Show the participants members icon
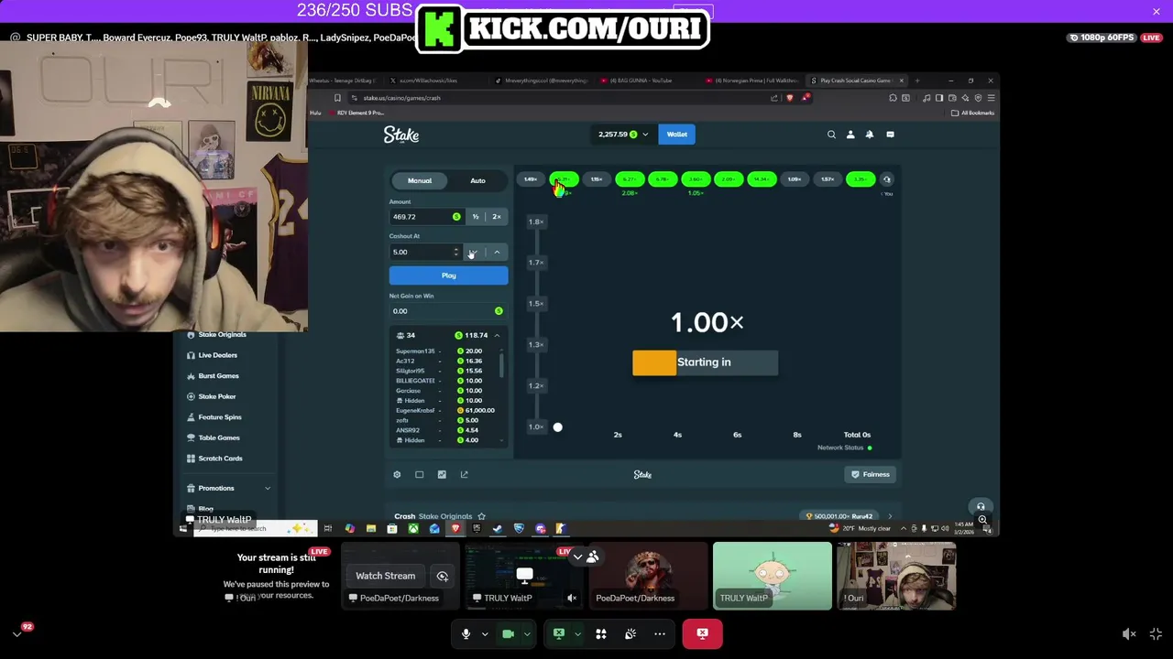The width and height of the screenshot is (1173, 659). (x=593, y=556)
